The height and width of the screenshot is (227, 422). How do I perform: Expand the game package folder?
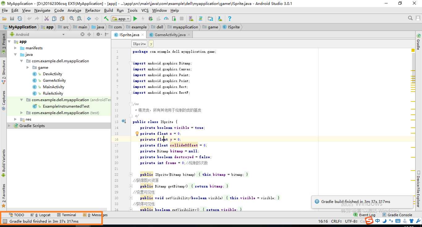(28, 68)
